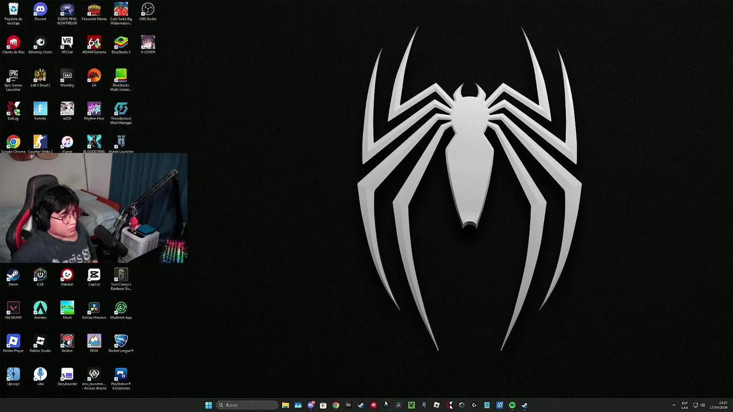The width and height of the screenshot is (733, 412).
Task: Switch to Chrome in the taskbar
Action: tap(336, 405)
